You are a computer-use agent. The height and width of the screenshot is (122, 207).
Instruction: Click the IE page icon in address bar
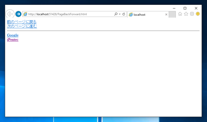(25, 14)
